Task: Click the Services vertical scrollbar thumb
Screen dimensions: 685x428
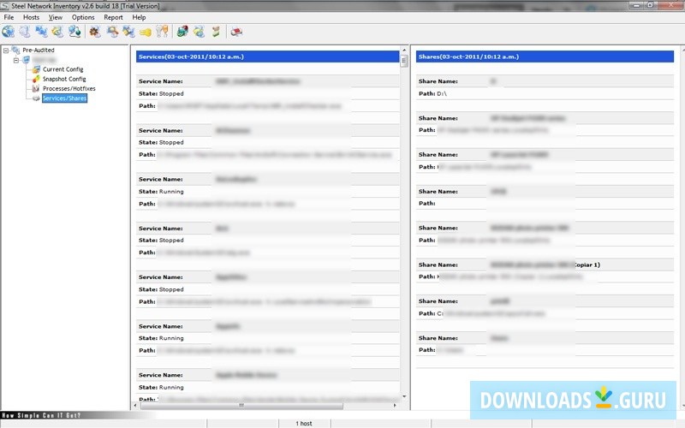Action: coord(404,61)
